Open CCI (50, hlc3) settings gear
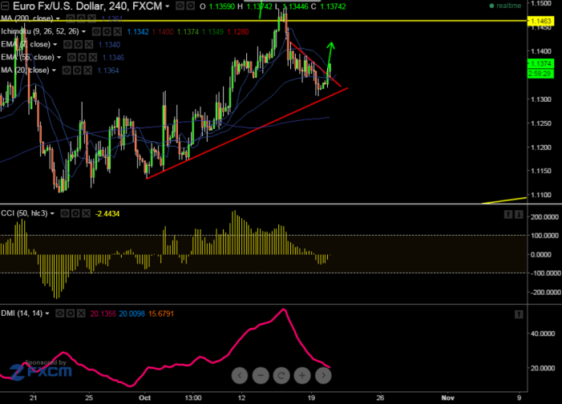 click(75, 214)
